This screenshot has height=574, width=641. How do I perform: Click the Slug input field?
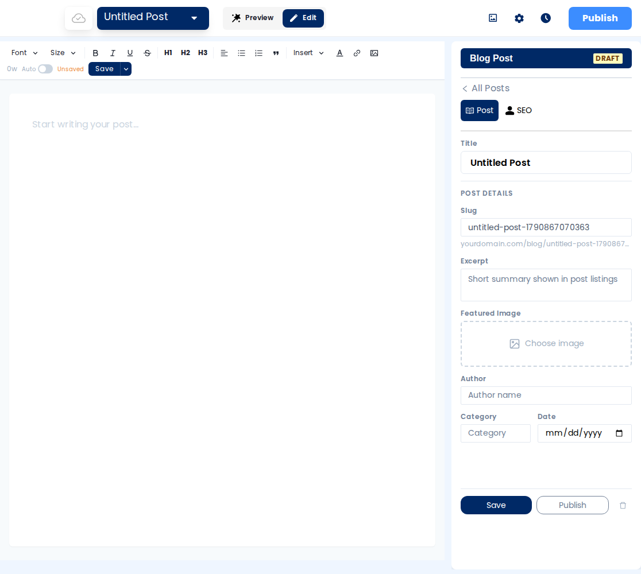point(546,227)
